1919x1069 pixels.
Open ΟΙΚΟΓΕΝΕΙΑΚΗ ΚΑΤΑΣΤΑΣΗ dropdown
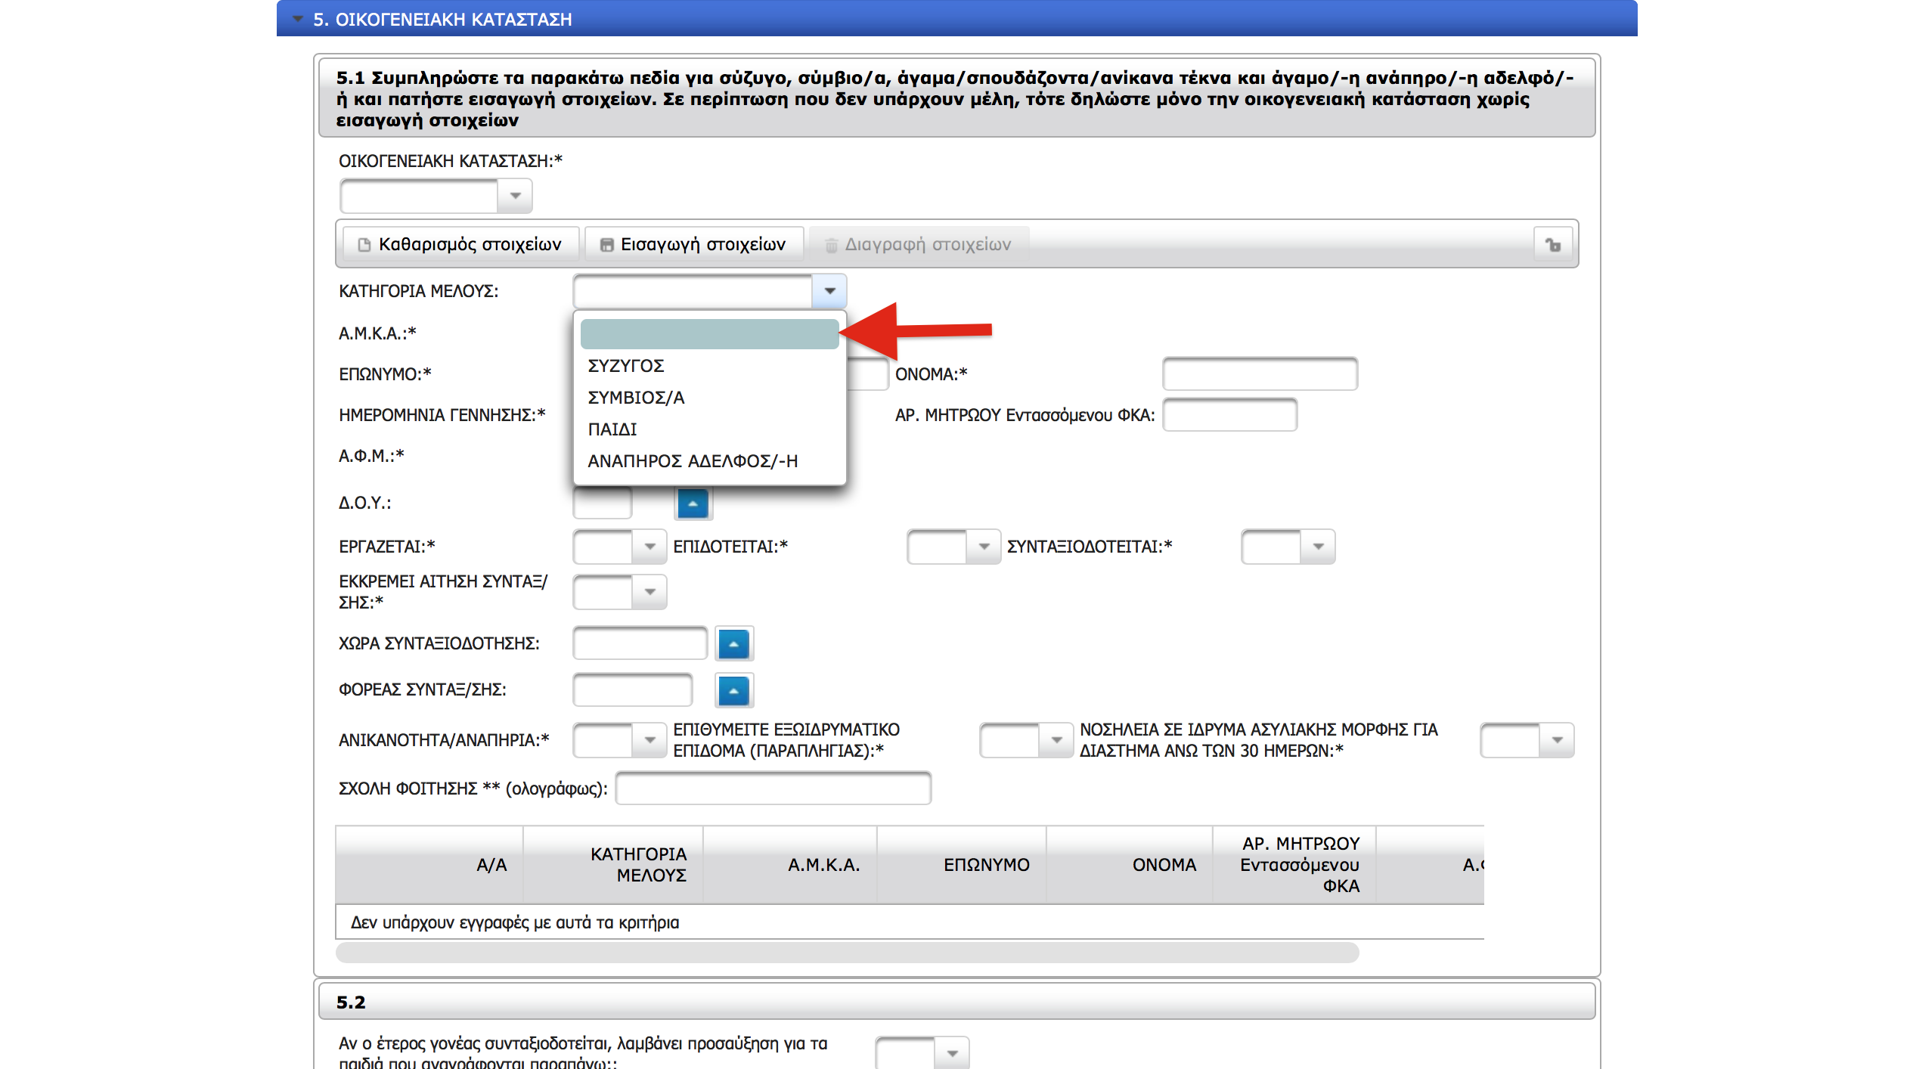click(515, 196)
